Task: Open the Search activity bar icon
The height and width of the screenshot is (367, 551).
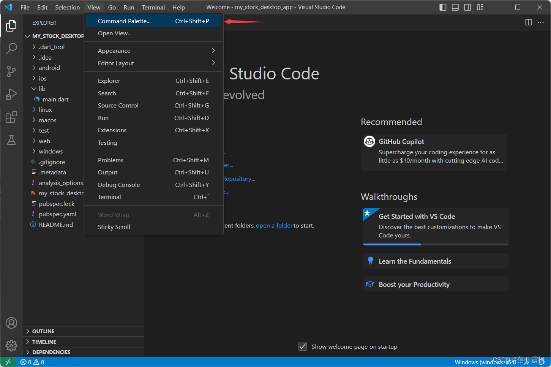Action: pos(11,48)
